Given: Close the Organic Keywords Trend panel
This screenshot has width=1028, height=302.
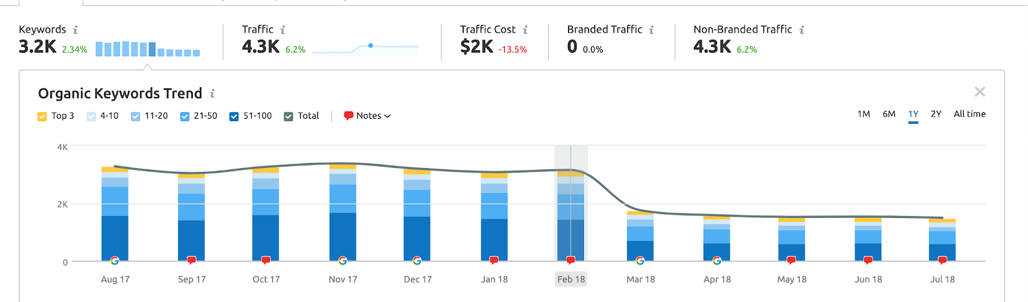Looking at the screenshot, I should (x=980, y=92).
